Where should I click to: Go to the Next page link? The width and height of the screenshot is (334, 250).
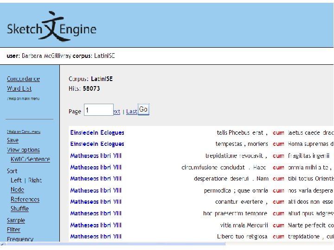coord(117,112)
